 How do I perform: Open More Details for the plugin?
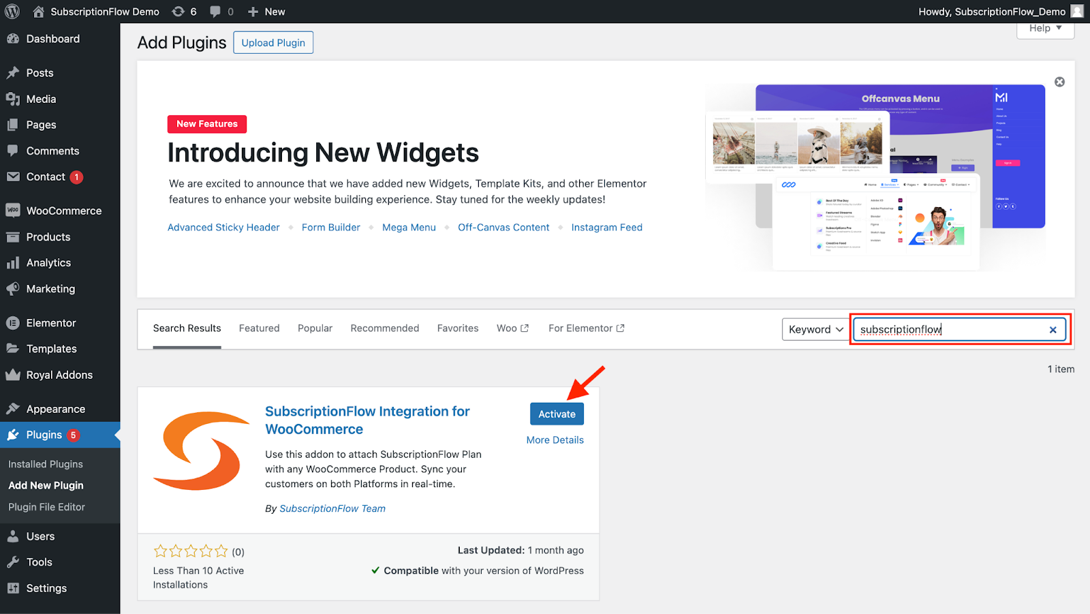coord(555,440)
